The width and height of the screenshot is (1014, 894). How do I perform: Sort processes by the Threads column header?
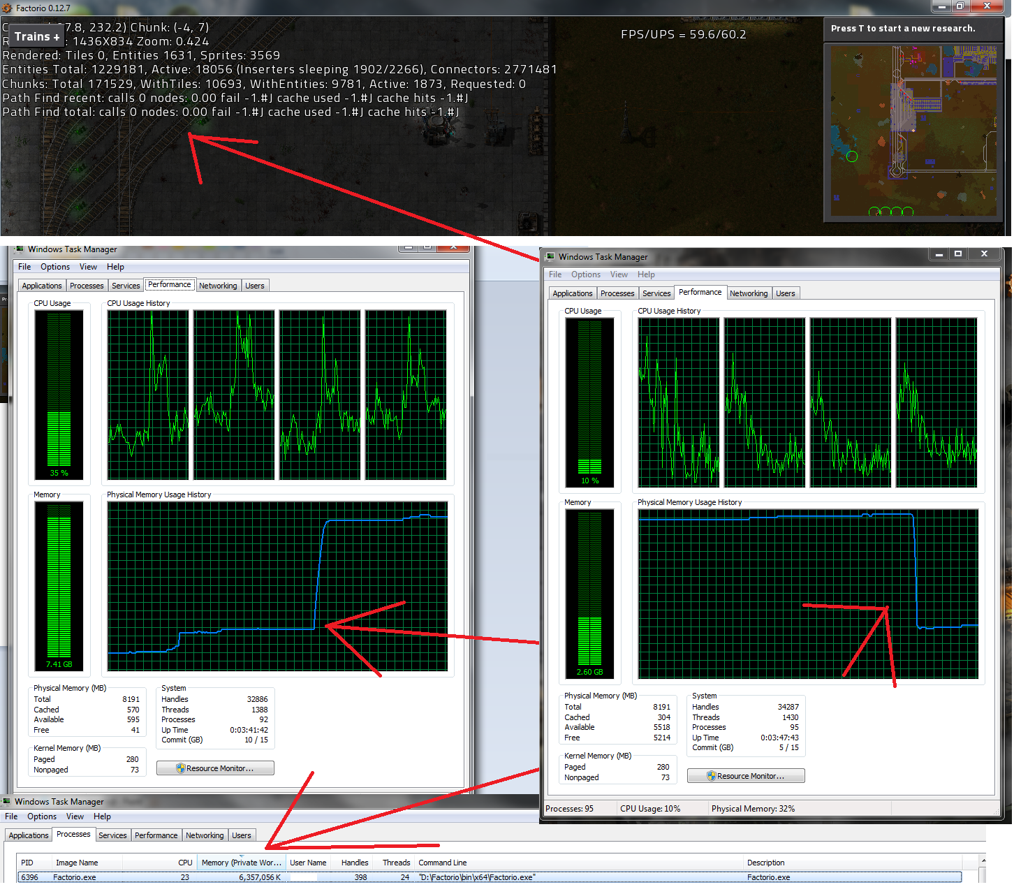(394, 863)
